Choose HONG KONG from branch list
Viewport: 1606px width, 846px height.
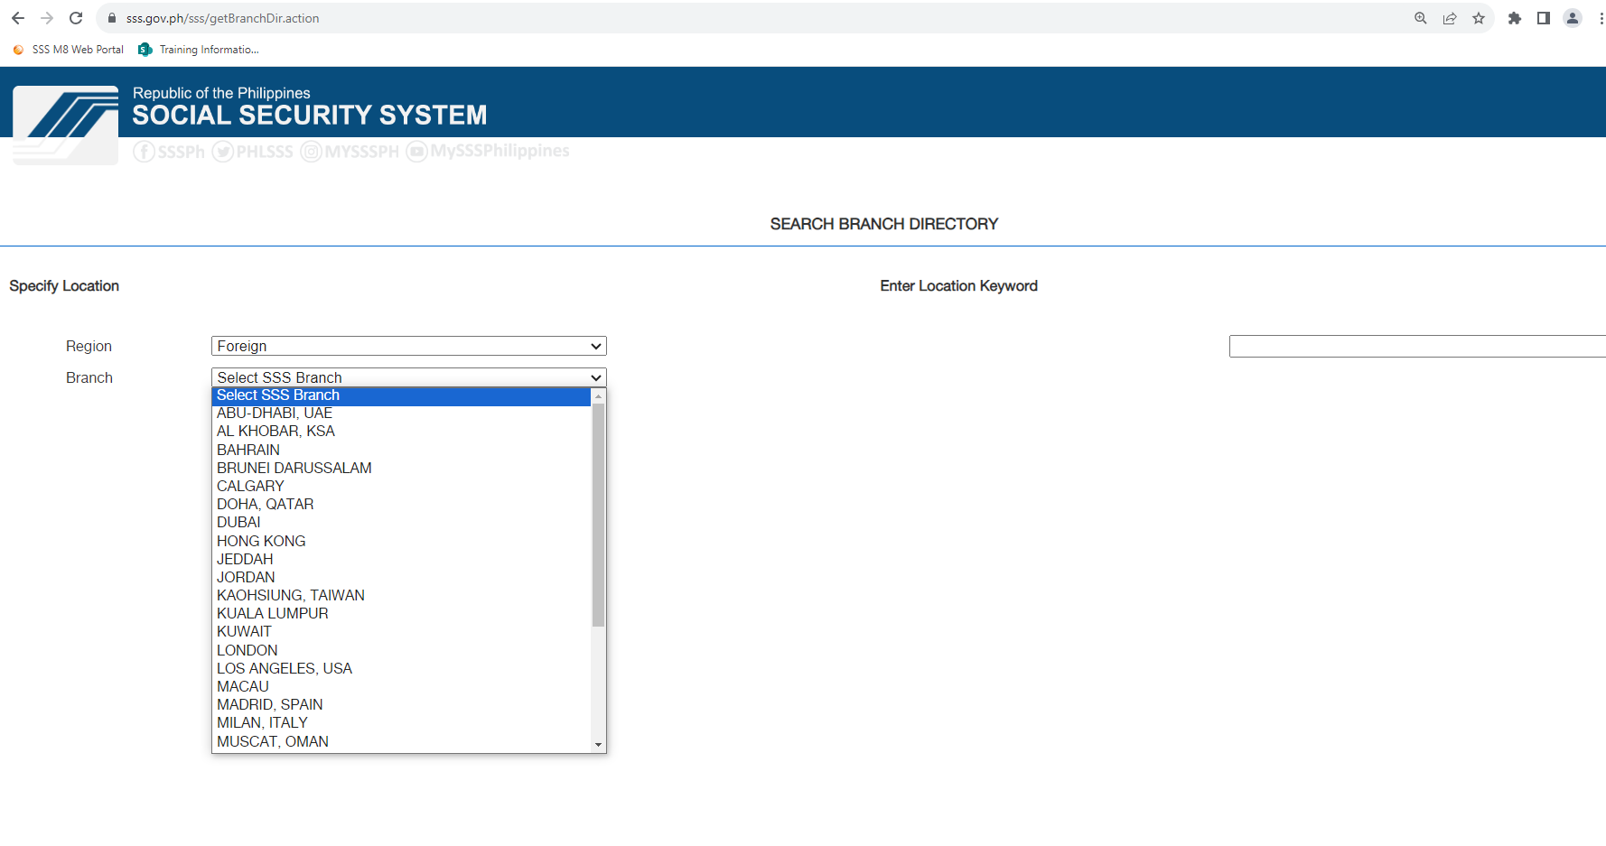click(x=261, y=541)
